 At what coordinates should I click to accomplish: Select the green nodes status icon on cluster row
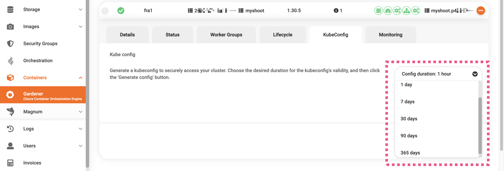click(x=378, y=11)
